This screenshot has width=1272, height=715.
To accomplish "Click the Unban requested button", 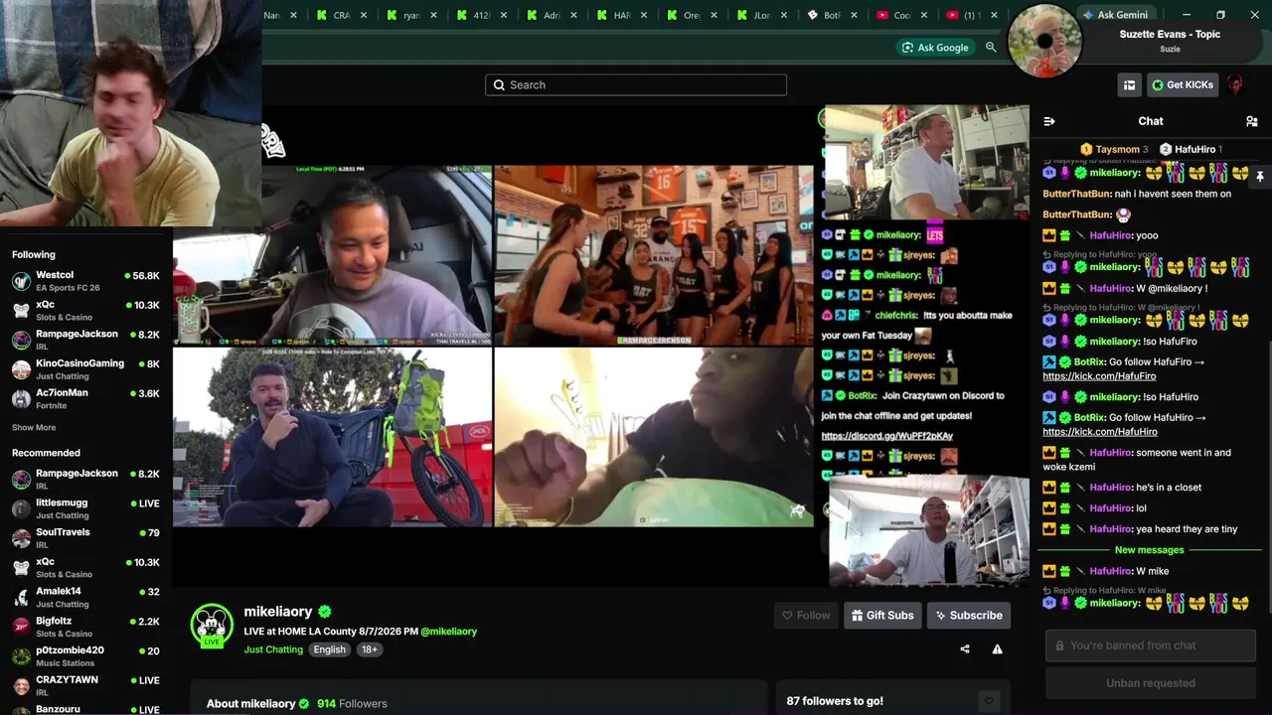I will [x=1151, y=683].
